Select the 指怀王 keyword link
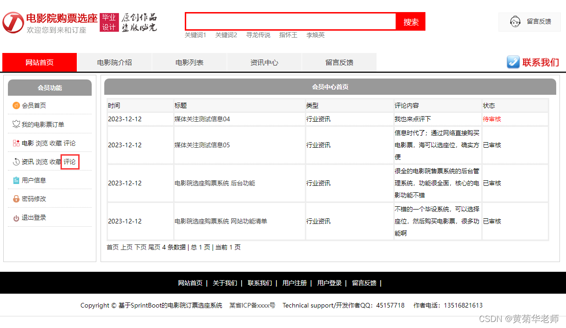The image size is (566, 328). coord(288,35)
